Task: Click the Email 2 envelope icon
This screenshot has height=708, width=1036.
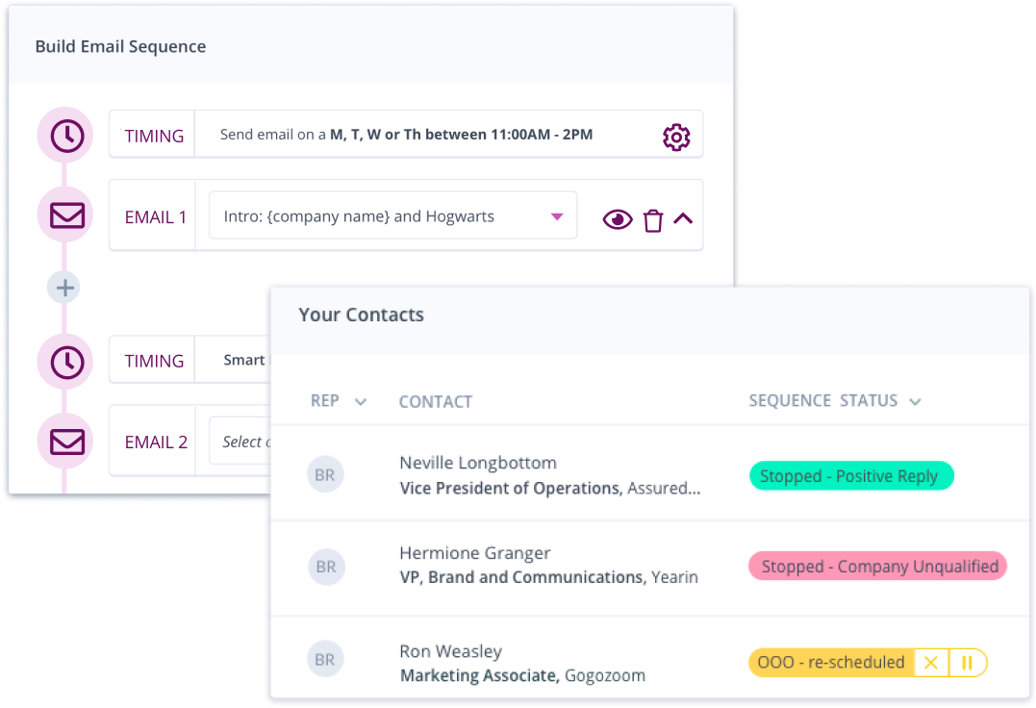Action: 65,442
